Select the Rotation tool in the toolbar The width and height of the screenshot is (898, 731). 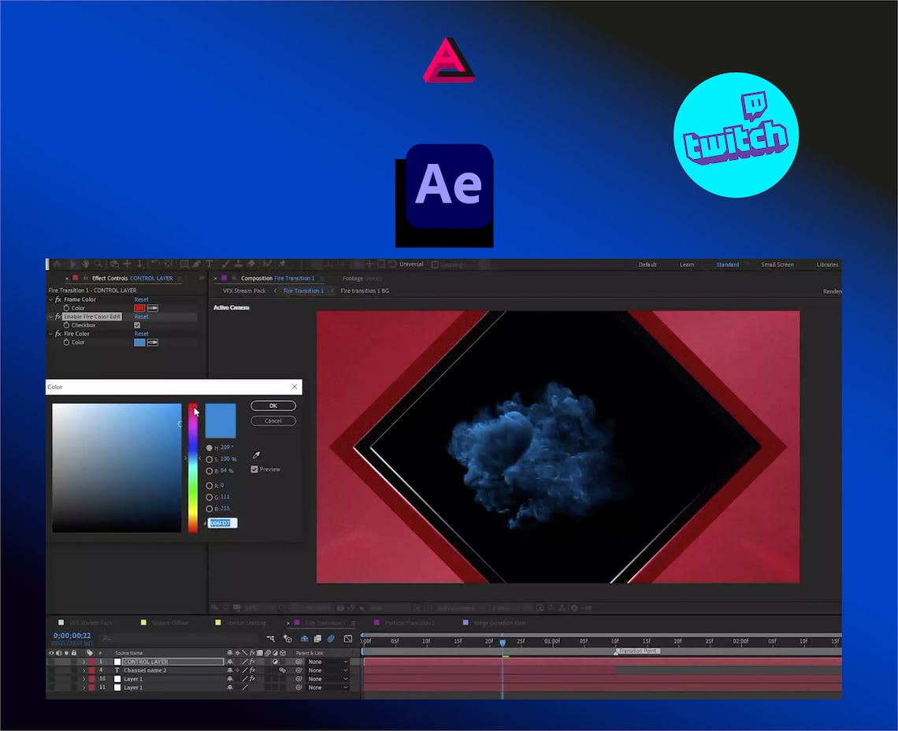pyautogui.click(x=115, y=264)
